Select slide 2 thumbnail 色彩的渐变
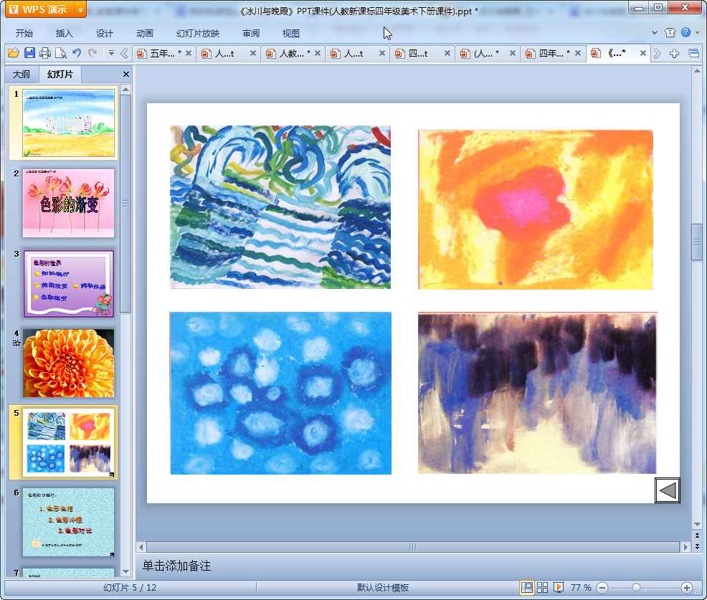Image resolution: width=707 pixels, height=600 pixels. click(69, 204)
